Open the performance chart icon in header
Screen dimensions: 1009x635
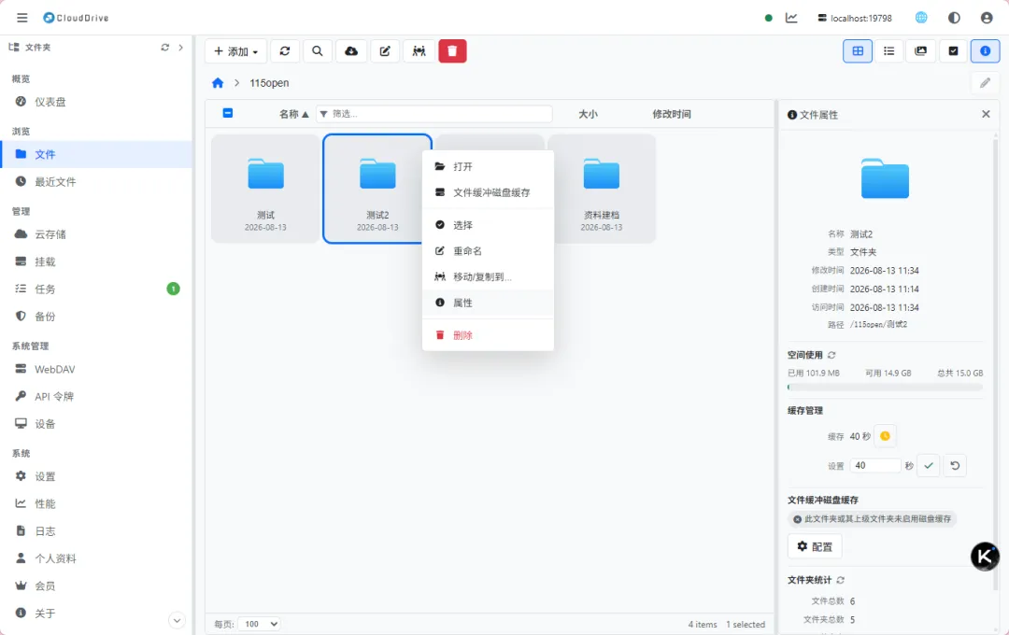coord(791,18)
